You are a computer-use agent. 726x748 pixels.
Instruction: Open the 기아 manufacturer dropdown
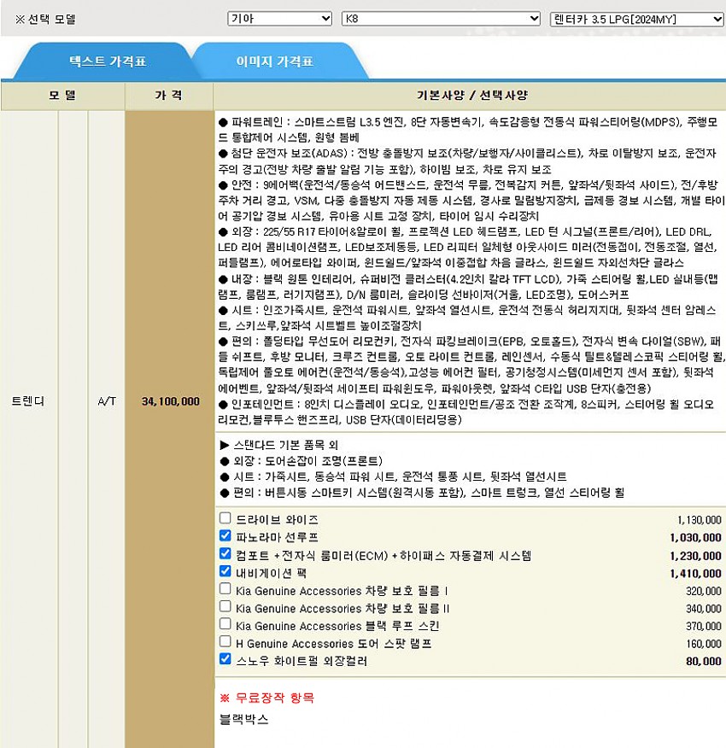279,19
